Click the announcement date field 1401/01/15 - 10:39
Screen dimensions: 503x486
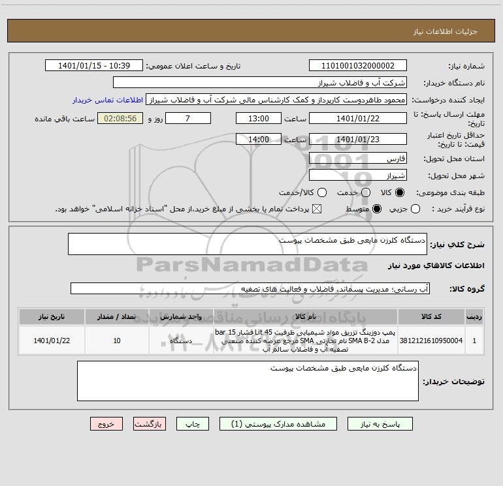coord(94,65)
